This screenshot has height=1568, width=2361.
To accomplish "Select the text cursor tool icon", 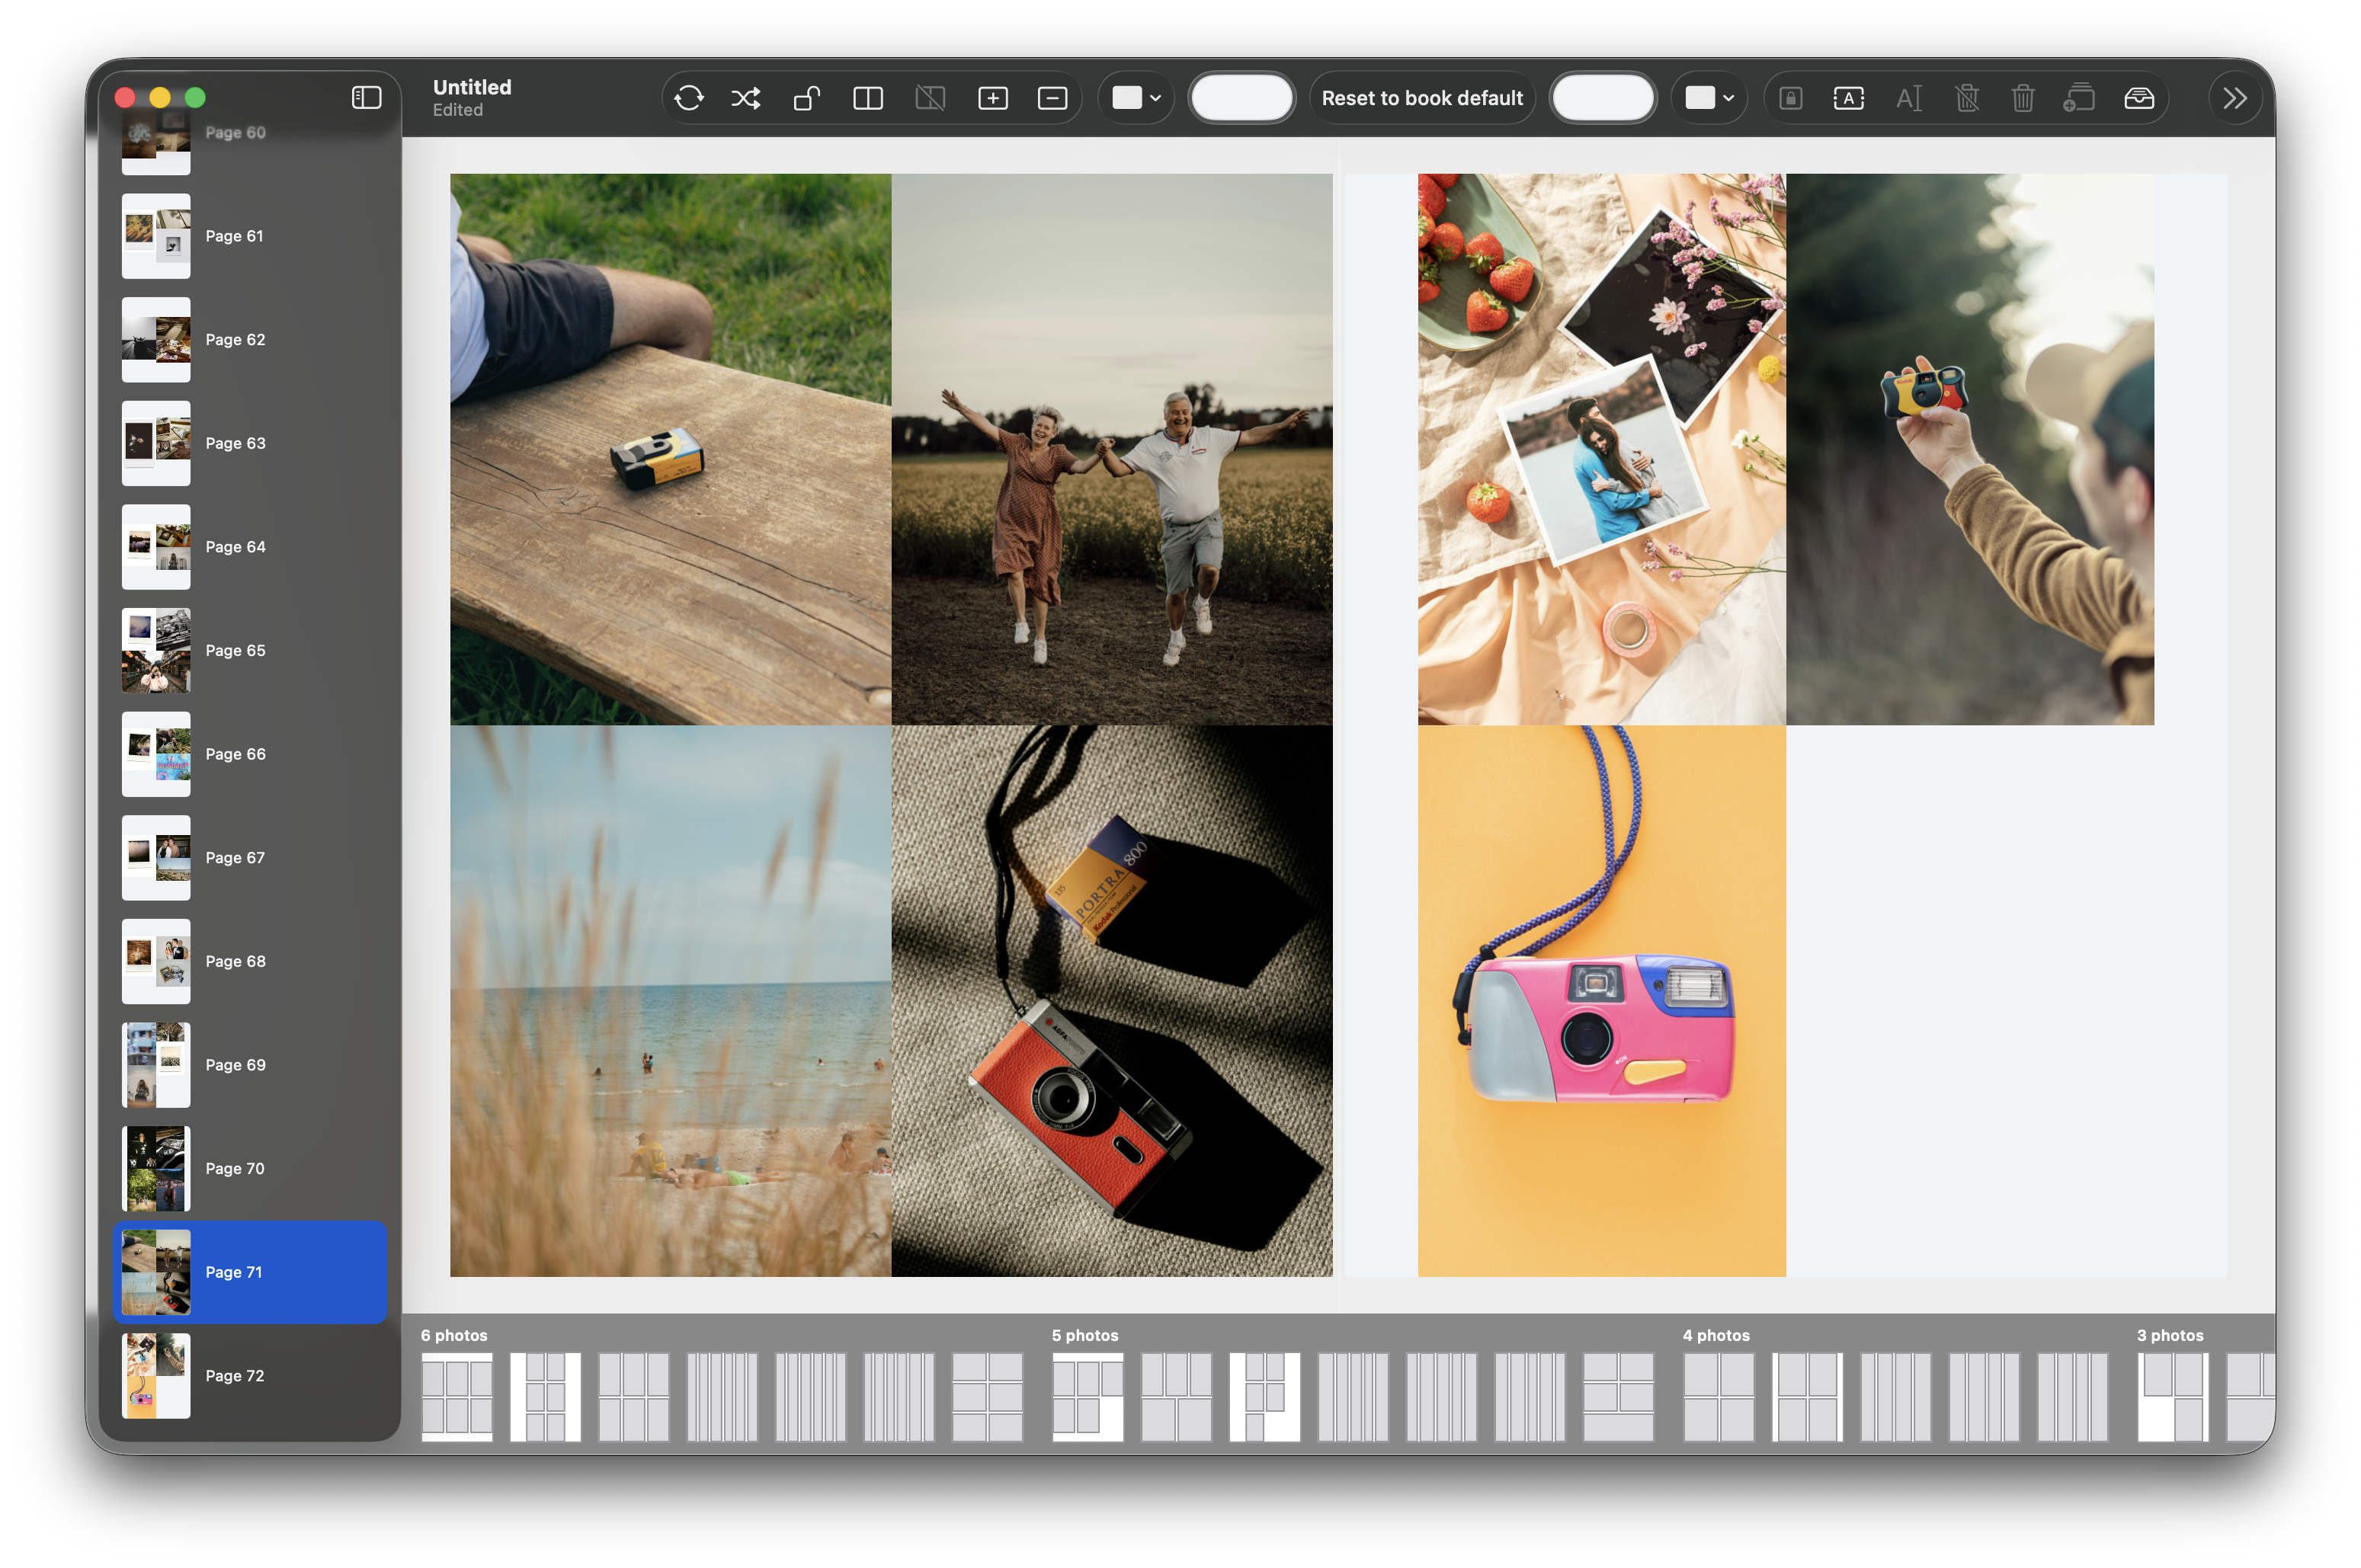I will pyautogui.click(x=1908, y=98).
